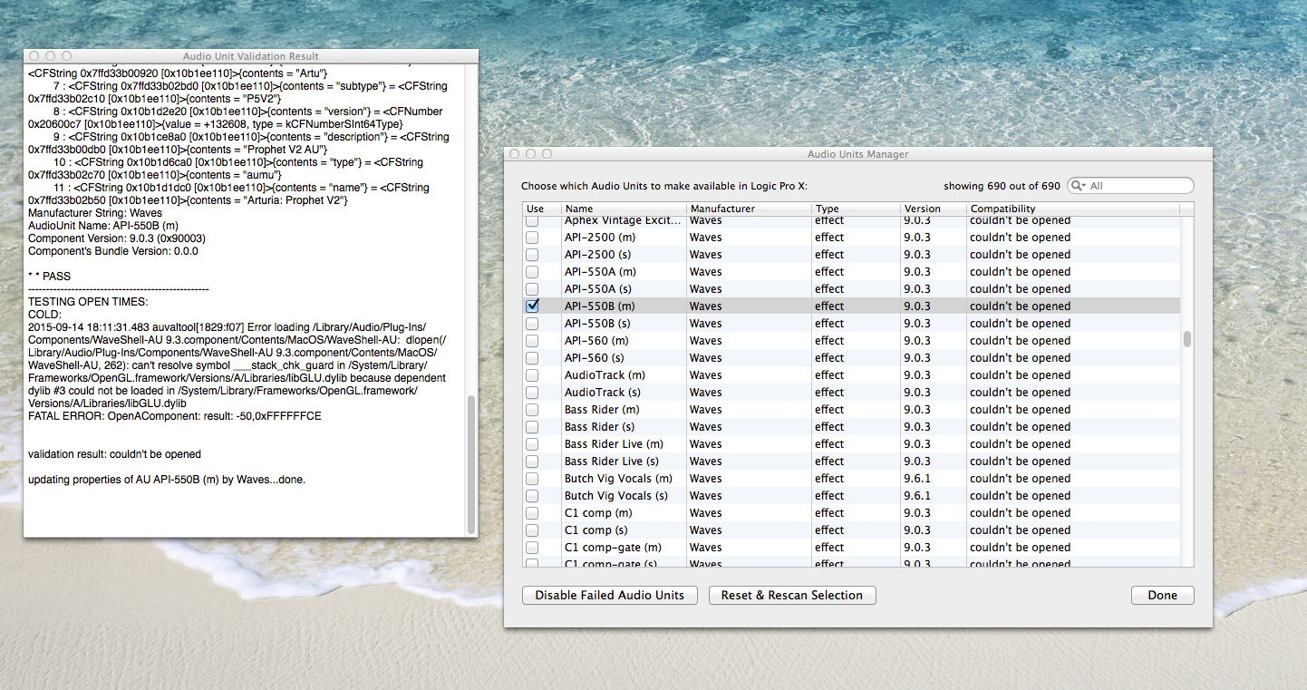
Task: Click the Audio Units list vertical scrollbar
Action: point(1186,339)
